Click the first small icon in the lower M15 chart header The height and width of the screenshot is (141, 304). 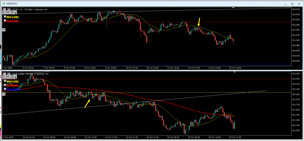4,73
